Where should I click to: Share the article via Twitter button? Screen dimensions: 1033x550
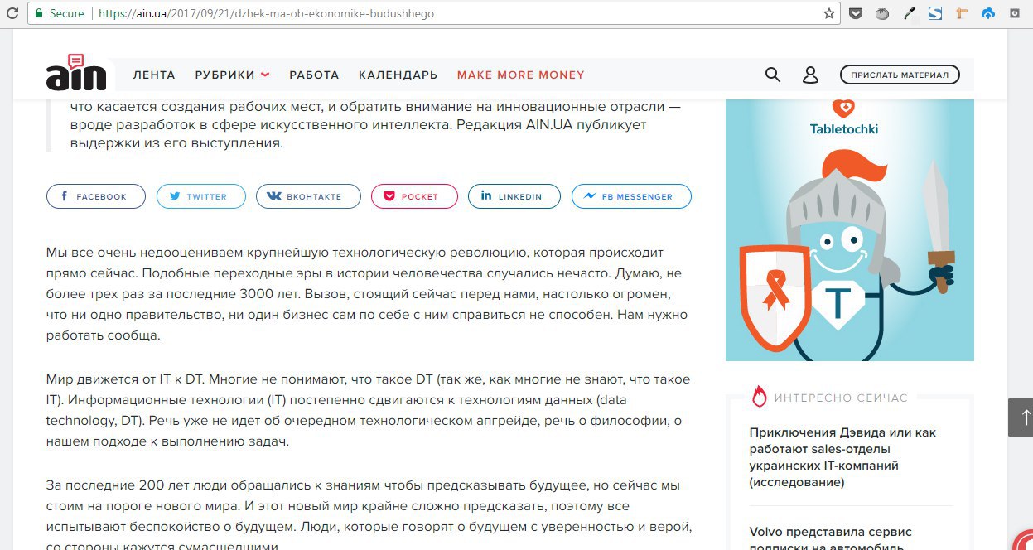pos(201,196)
